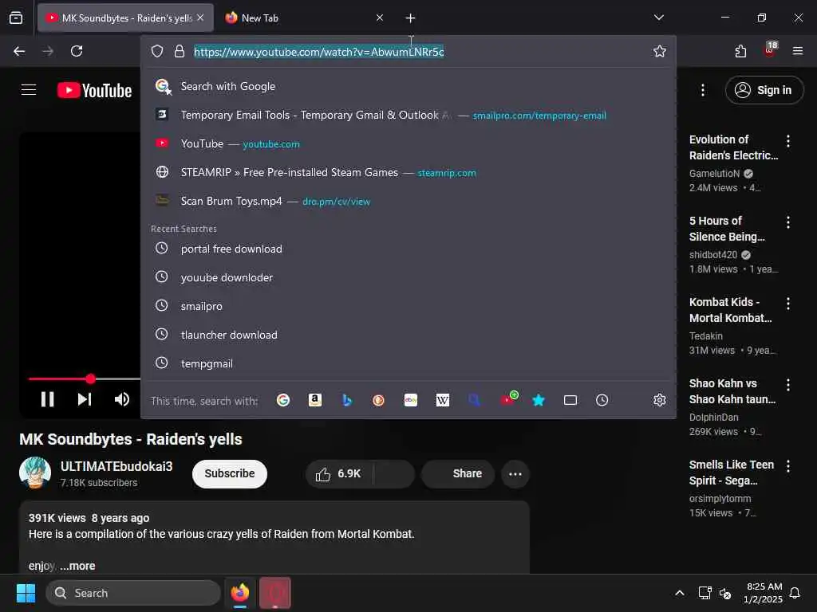
Task: Open options for 5 Hours of Silence video
Action: tap(787, 222)
